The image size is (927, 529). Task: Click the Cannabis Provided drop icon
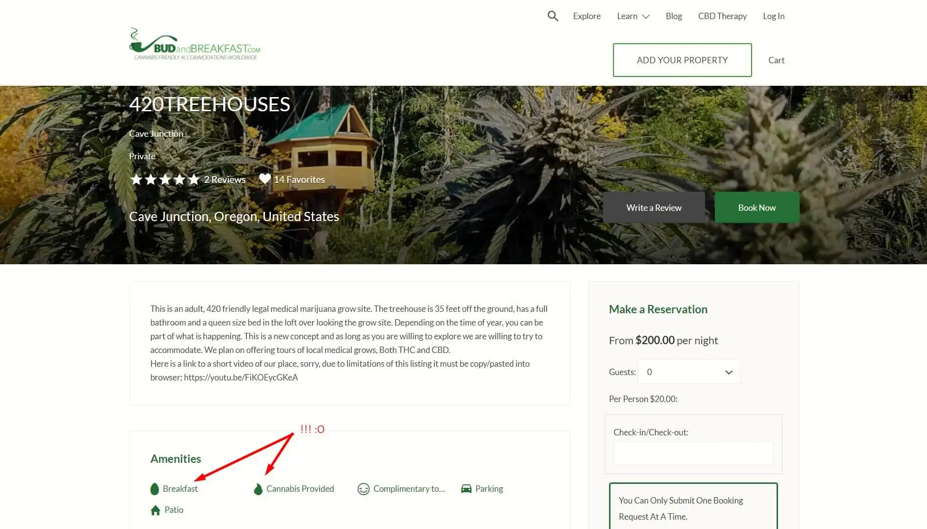[258, 489]
